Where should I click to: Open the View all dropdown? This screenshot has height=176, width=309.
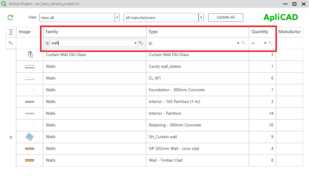click(x=117, y=17)
